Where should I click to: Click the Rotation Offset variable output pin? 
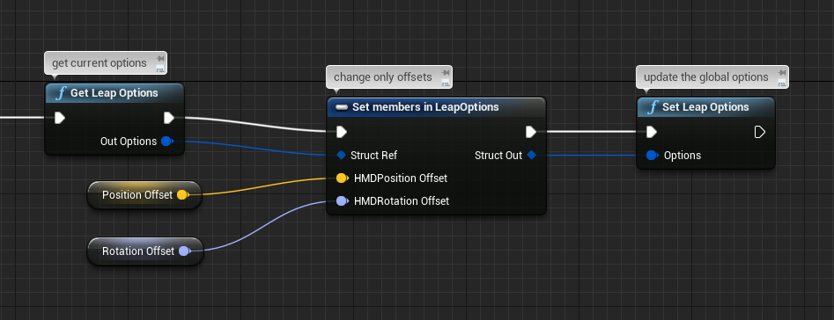click(x=185, y=251)
